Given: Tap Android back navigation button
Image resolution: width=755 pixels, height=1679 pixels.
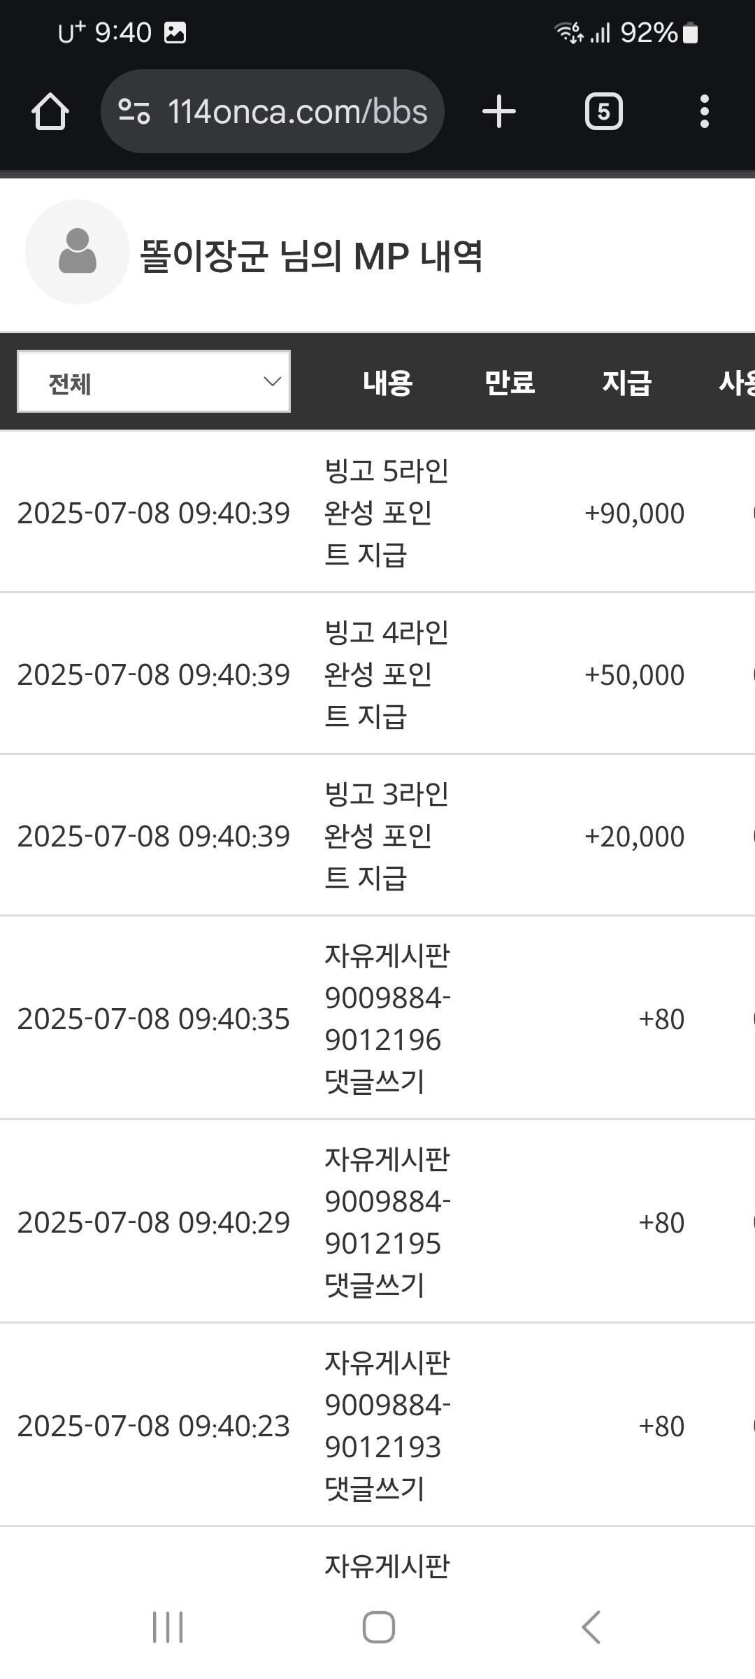Looking at the screenshot, I should 591,1627.
